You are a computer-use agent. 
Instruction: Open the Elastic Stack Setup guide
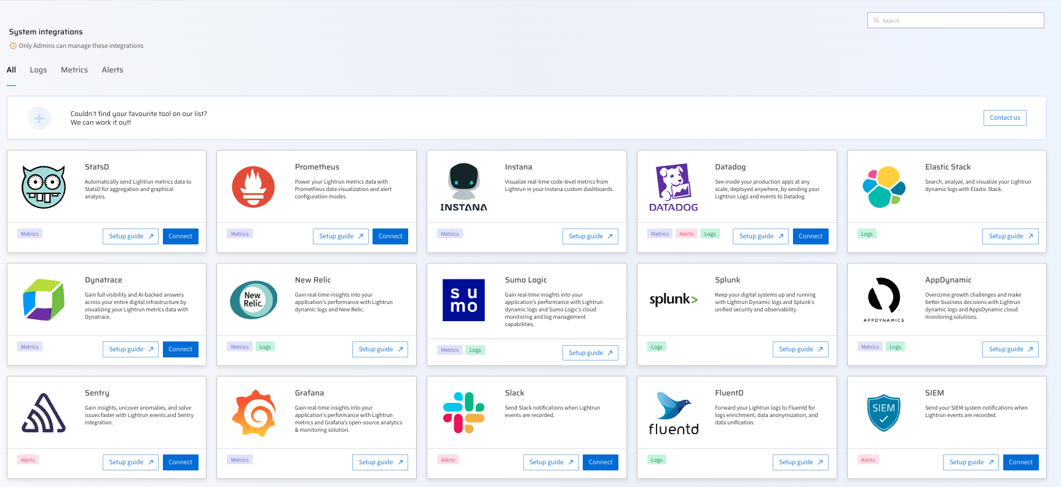click(1011, 236)
